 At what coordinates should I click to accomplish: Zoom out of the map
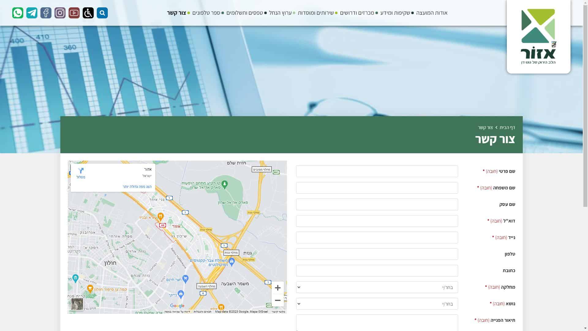tap(278, 300)
